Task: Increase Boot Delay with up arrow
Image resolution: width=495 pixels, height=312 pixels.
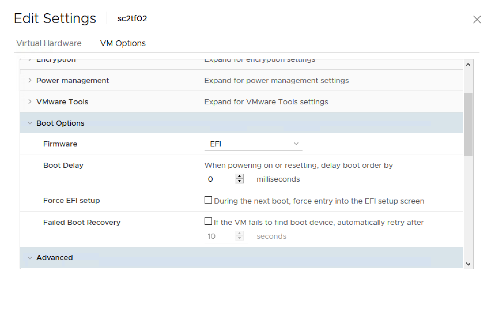Action: click(x=239, y=176)
